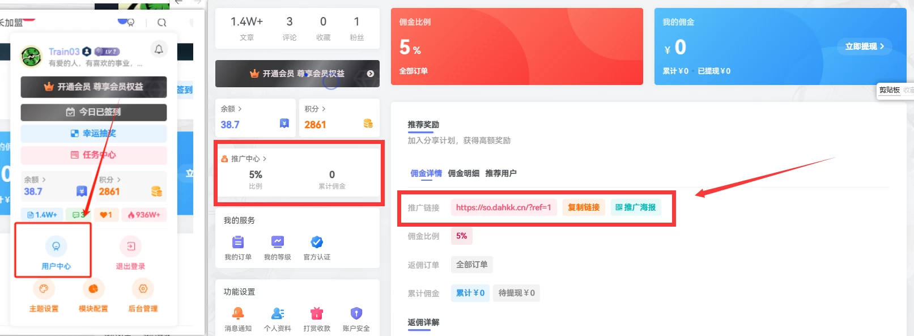Open the notification bell in profile popup
Image resolution: width=914 pixels, height=336 pixels.
[x=159, y=49]
